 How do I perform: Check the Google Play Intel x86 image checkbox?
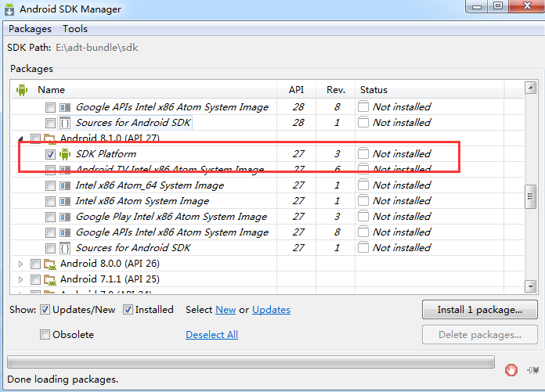pyautogui.click(x=50, y=217)
